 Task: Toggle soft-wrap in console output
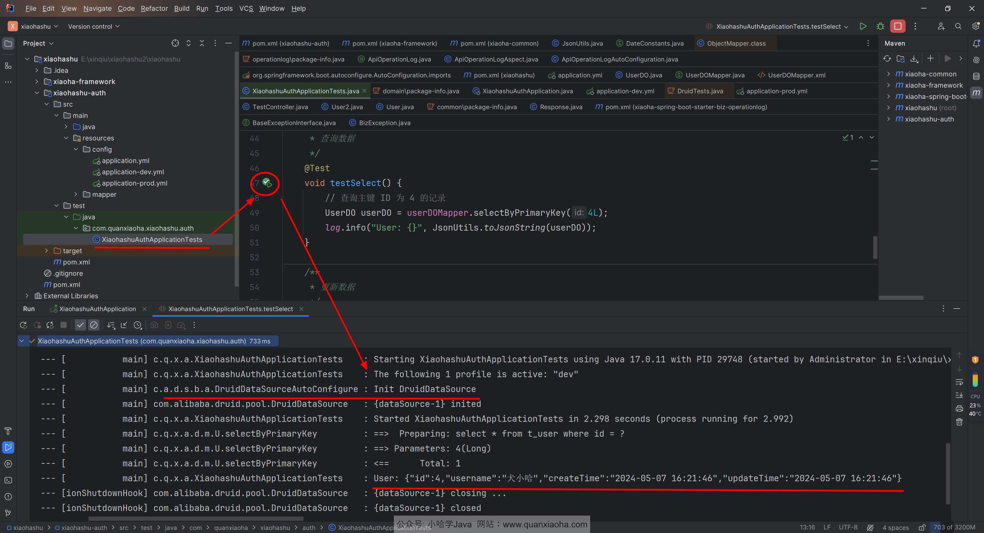(x=959, y=382)
